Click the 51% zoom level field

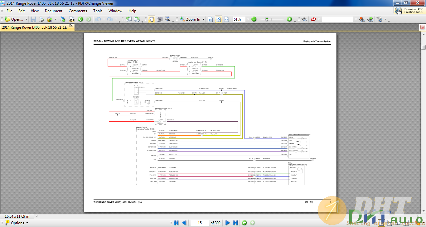(239, 19)
